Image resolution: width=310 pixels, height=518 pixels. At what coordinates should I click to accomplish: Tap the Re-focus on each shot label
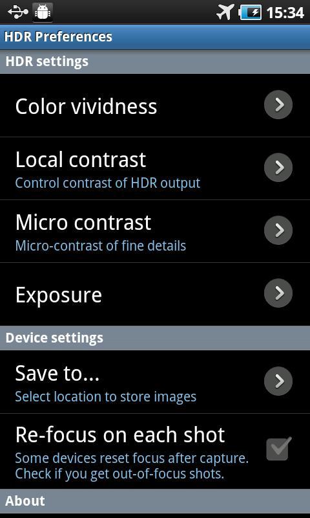(120, 434)
